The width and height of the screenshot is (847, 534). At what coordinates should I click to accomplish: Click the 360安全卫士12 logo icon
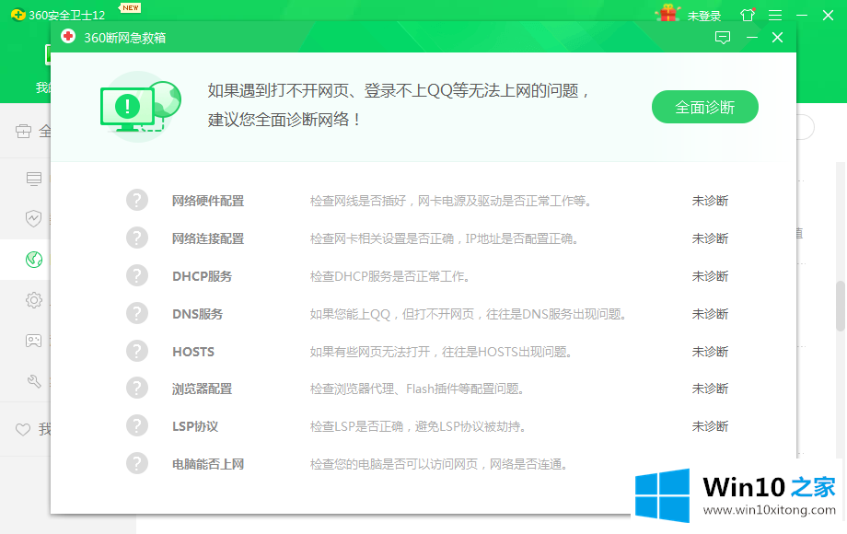(17, 15)
